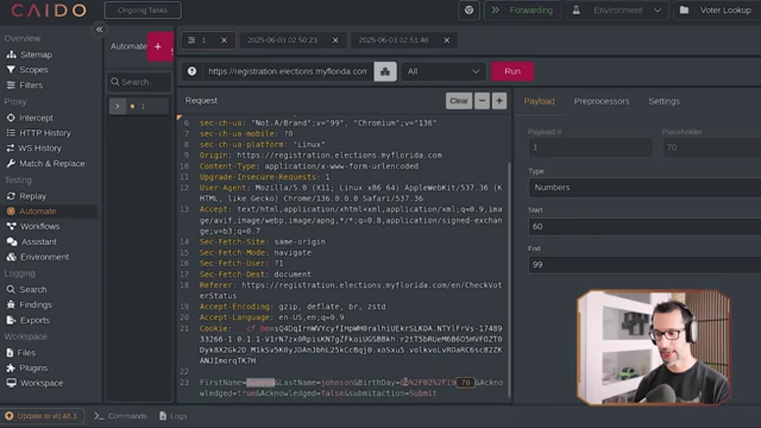
Task: Click the Accept-Language header line
Action: 271,317
